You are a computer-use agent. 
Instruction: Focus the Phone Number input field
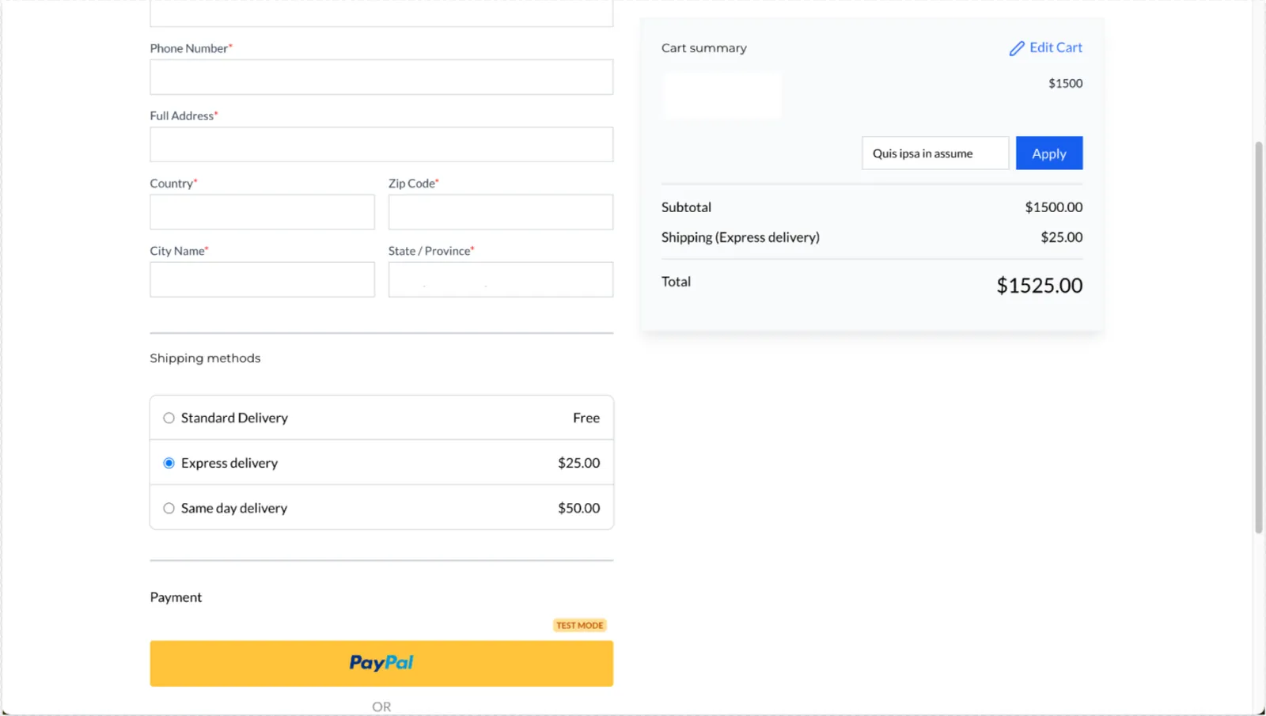tap(381, 78)
